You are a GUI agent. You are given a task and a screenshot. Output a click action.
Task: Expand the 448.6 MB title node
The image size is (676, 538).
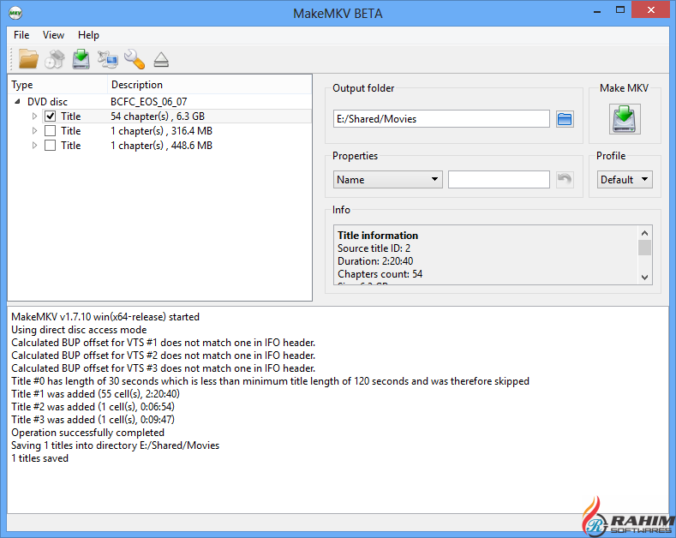point(34,146)
